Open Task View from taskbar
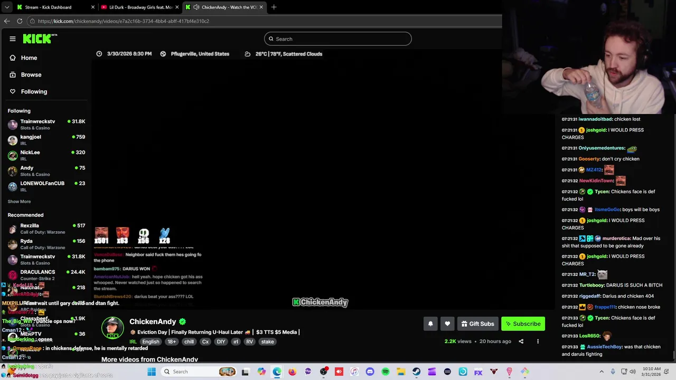The width and height of the screenshot is (676, 380). (245, 372)
